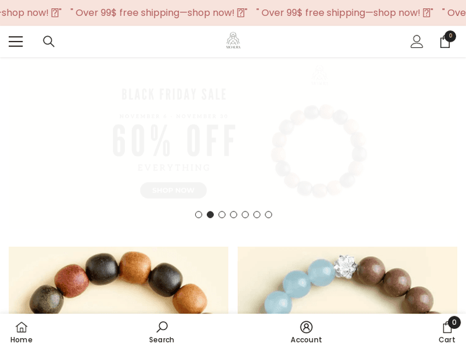The image size is (466, 350).
Task: Click the header search magnifier icon
Action: point(48,41)
